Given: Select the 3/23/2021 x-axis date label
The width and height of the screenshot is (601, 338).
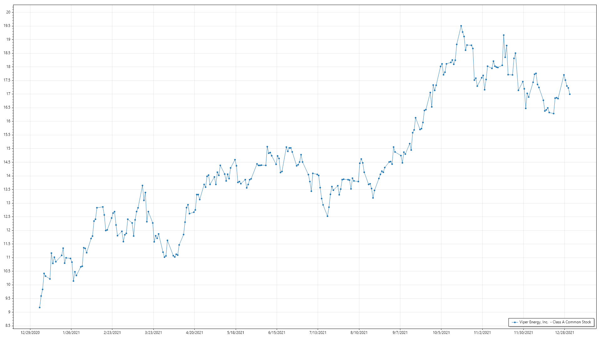Looking at the screenshot, I should click(153, 332).
